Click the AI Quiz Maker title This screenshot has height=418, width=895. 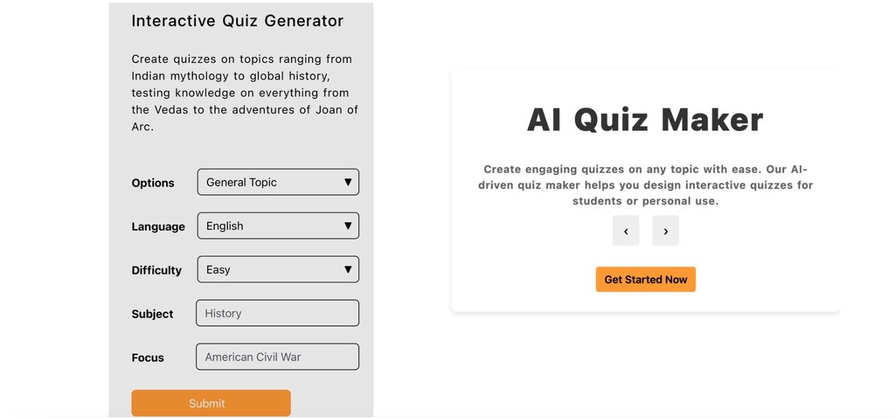coord(645,120)
